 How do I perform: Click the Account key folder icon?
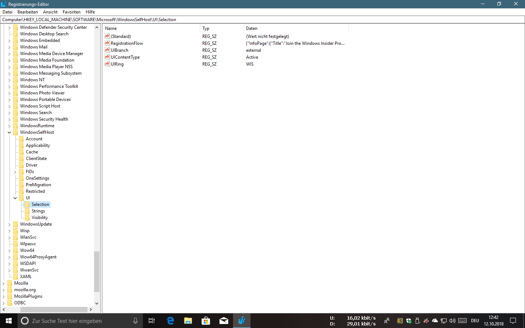[21, 139]
